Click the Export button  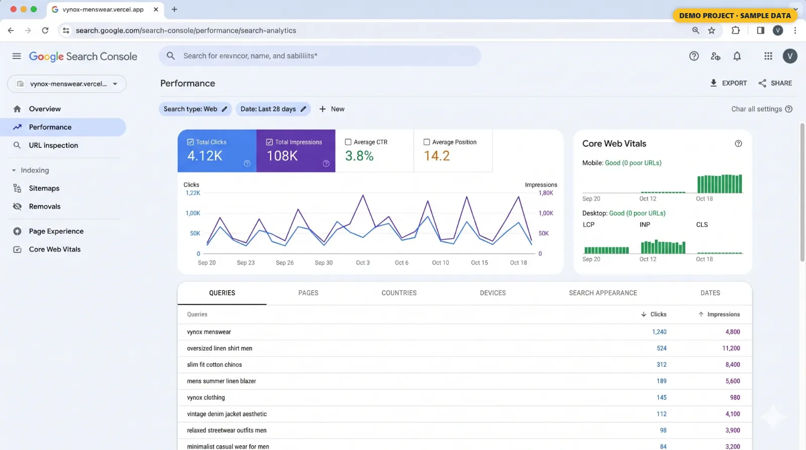pyautogui.click(x=728, y=83)
